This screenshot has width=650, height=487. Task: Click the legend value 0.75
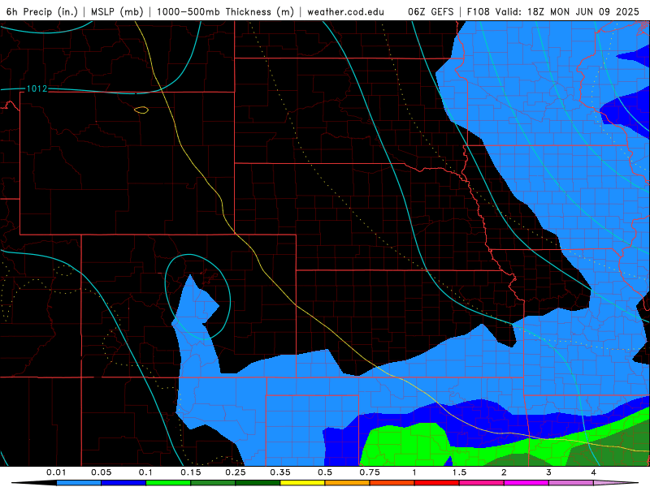[370, 472]
